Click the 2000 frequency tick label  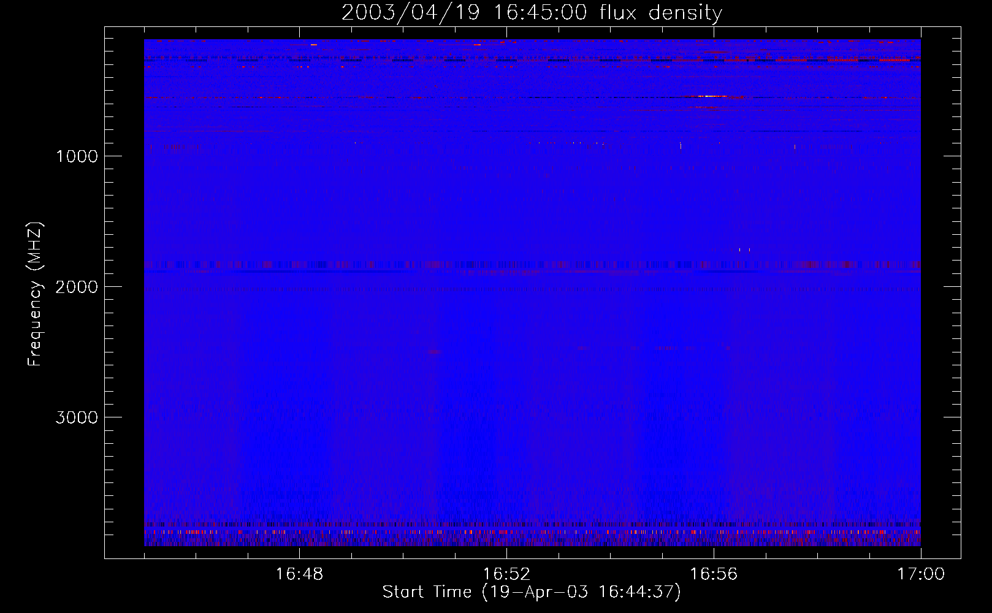point(77,287)
